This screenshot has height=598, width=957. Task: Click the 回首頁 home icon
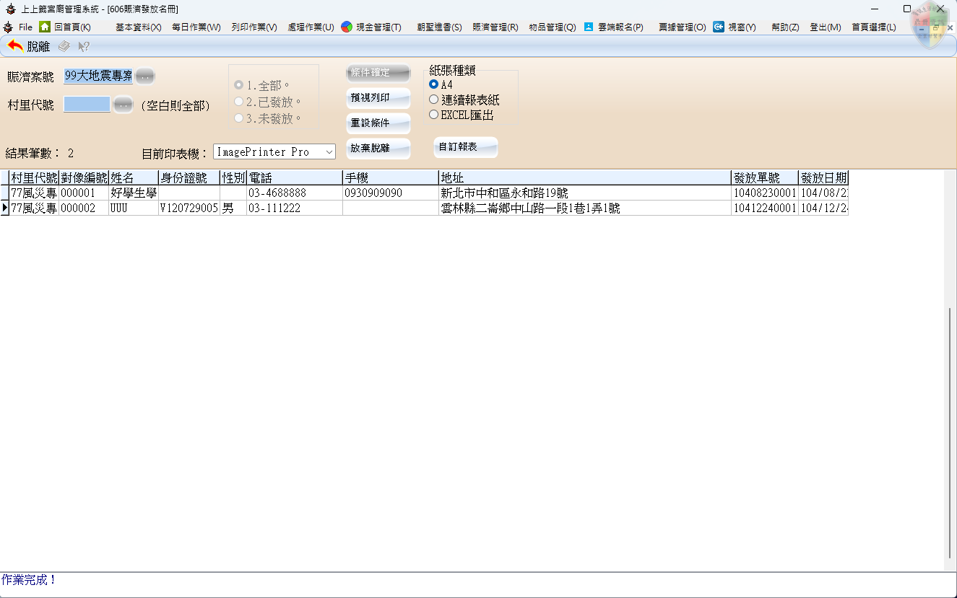45,27
